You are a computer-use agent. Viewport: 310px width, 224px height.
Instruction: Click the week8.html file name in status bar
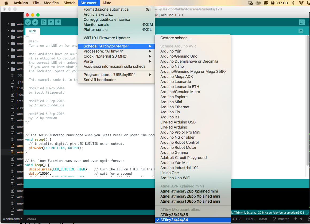click(x=13, y=219)
